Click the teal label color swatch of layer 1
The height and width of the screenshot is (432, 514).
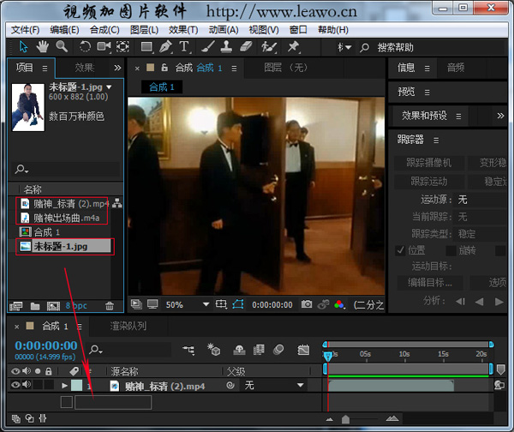[x=77, y=385]
